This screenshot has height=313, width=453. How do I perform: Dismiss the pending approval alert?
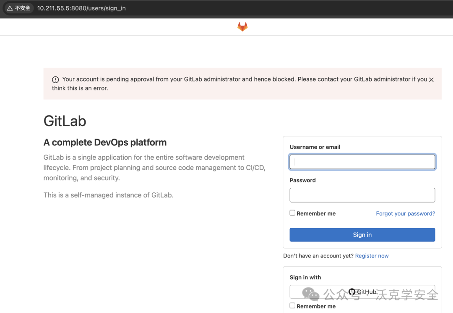(x=431, y=79)
